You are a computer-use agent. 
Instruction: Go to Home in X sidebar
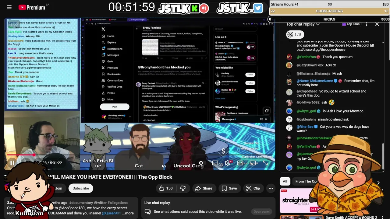tap(108, 36)
